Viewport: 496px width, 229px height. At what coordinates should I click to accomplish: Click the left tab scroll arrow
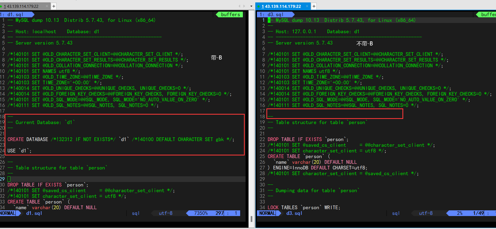tap(239, 6)
